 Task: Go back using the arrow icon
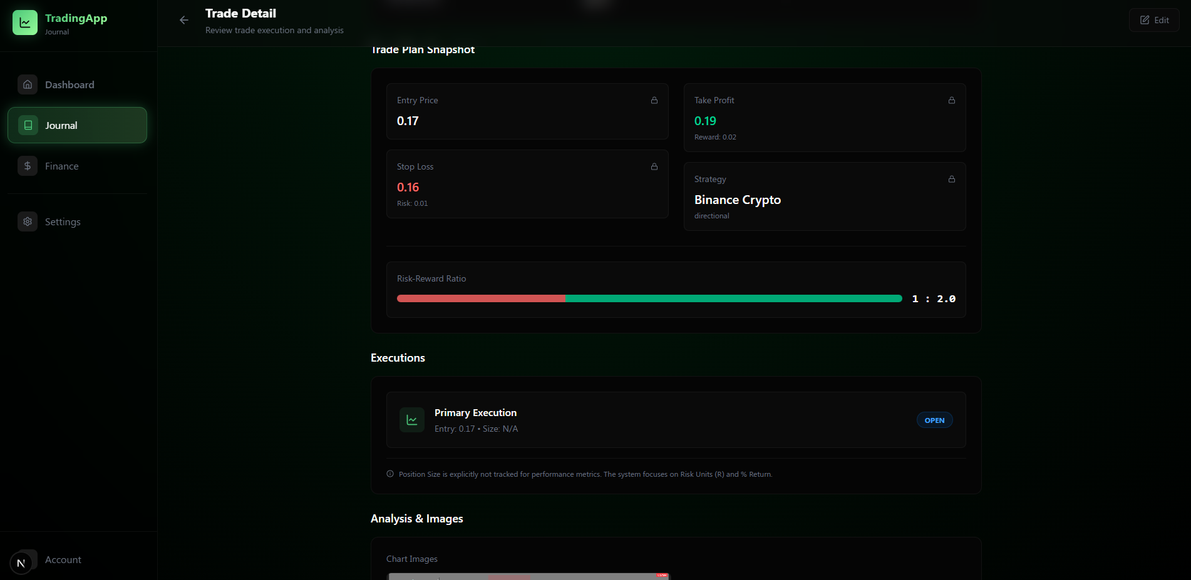pos(184,20)
